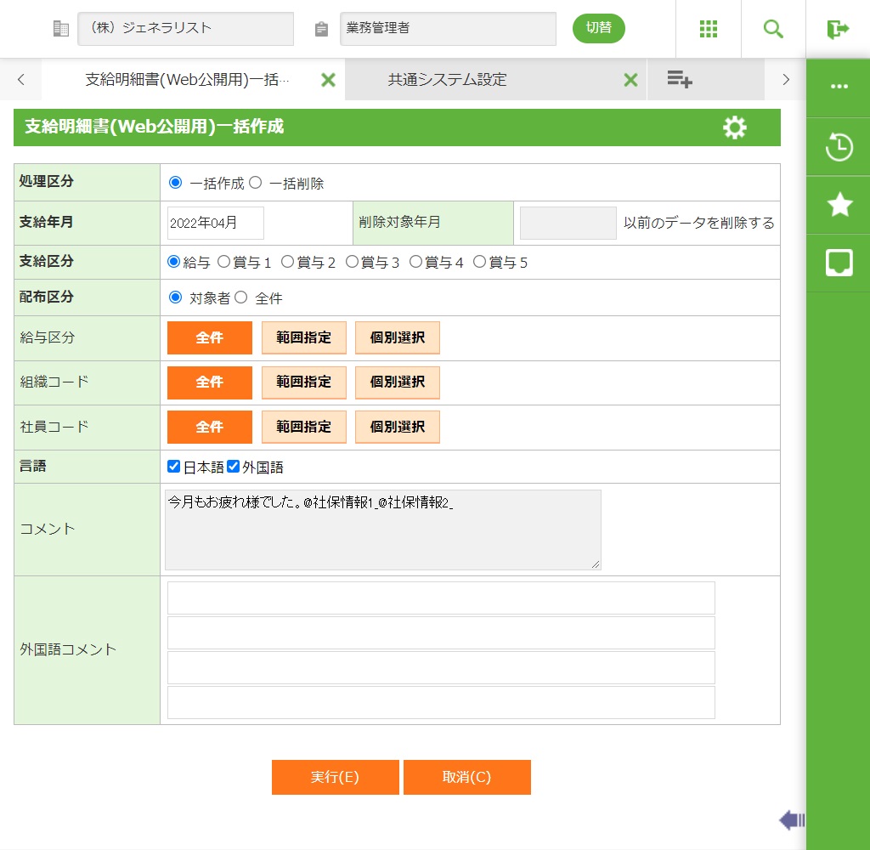Open the apps grid menu icon

(709, 29)
